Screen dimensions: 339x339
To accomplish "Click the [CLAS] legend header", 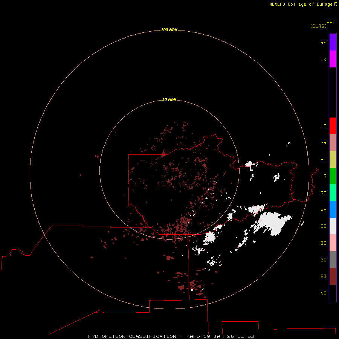I will pyautogui.click(x=318, y=26).
